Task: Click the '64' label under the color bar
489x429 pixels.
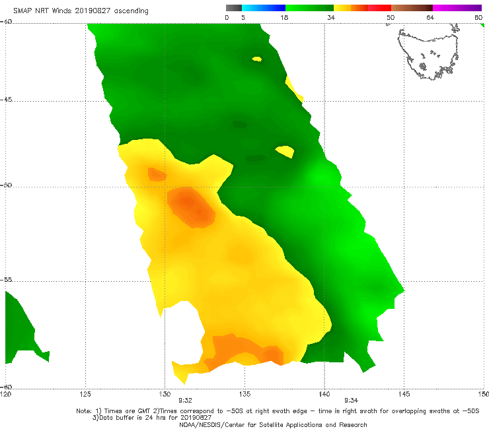Action: pyautogui.click(x=430, y=18)
